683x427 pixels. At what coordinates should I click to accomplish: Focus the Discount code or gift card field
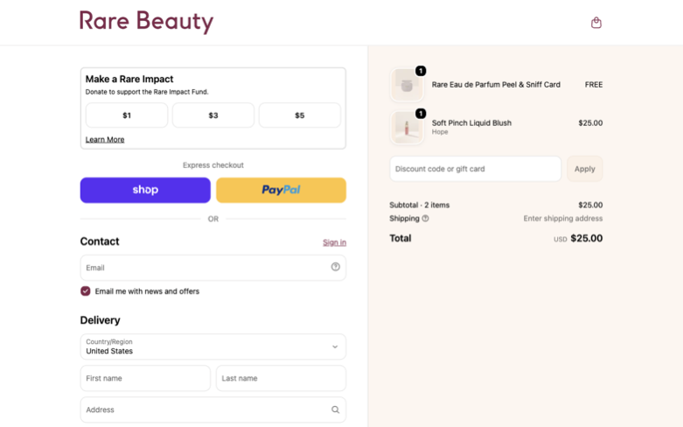(x=475, y=169)
